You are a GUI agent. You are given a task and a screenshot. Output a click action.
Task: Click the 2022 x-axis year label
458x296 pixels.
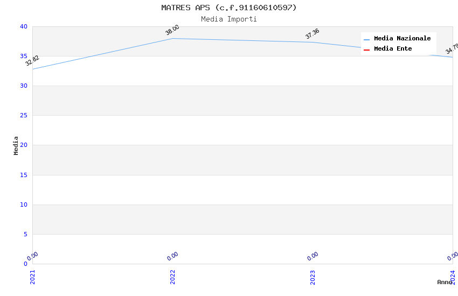tap(172, 277)
